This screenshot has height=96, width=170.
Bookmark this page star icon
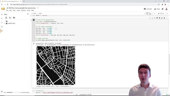(x=159, y=5)
